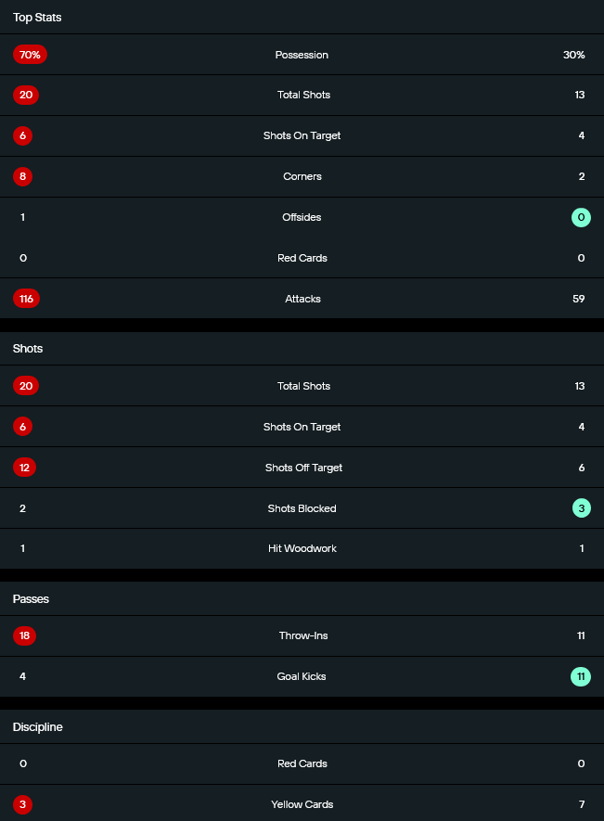Viewport: 604px width, 821px height.
Task: Select the Passes section header
Action: click(31, 599)
